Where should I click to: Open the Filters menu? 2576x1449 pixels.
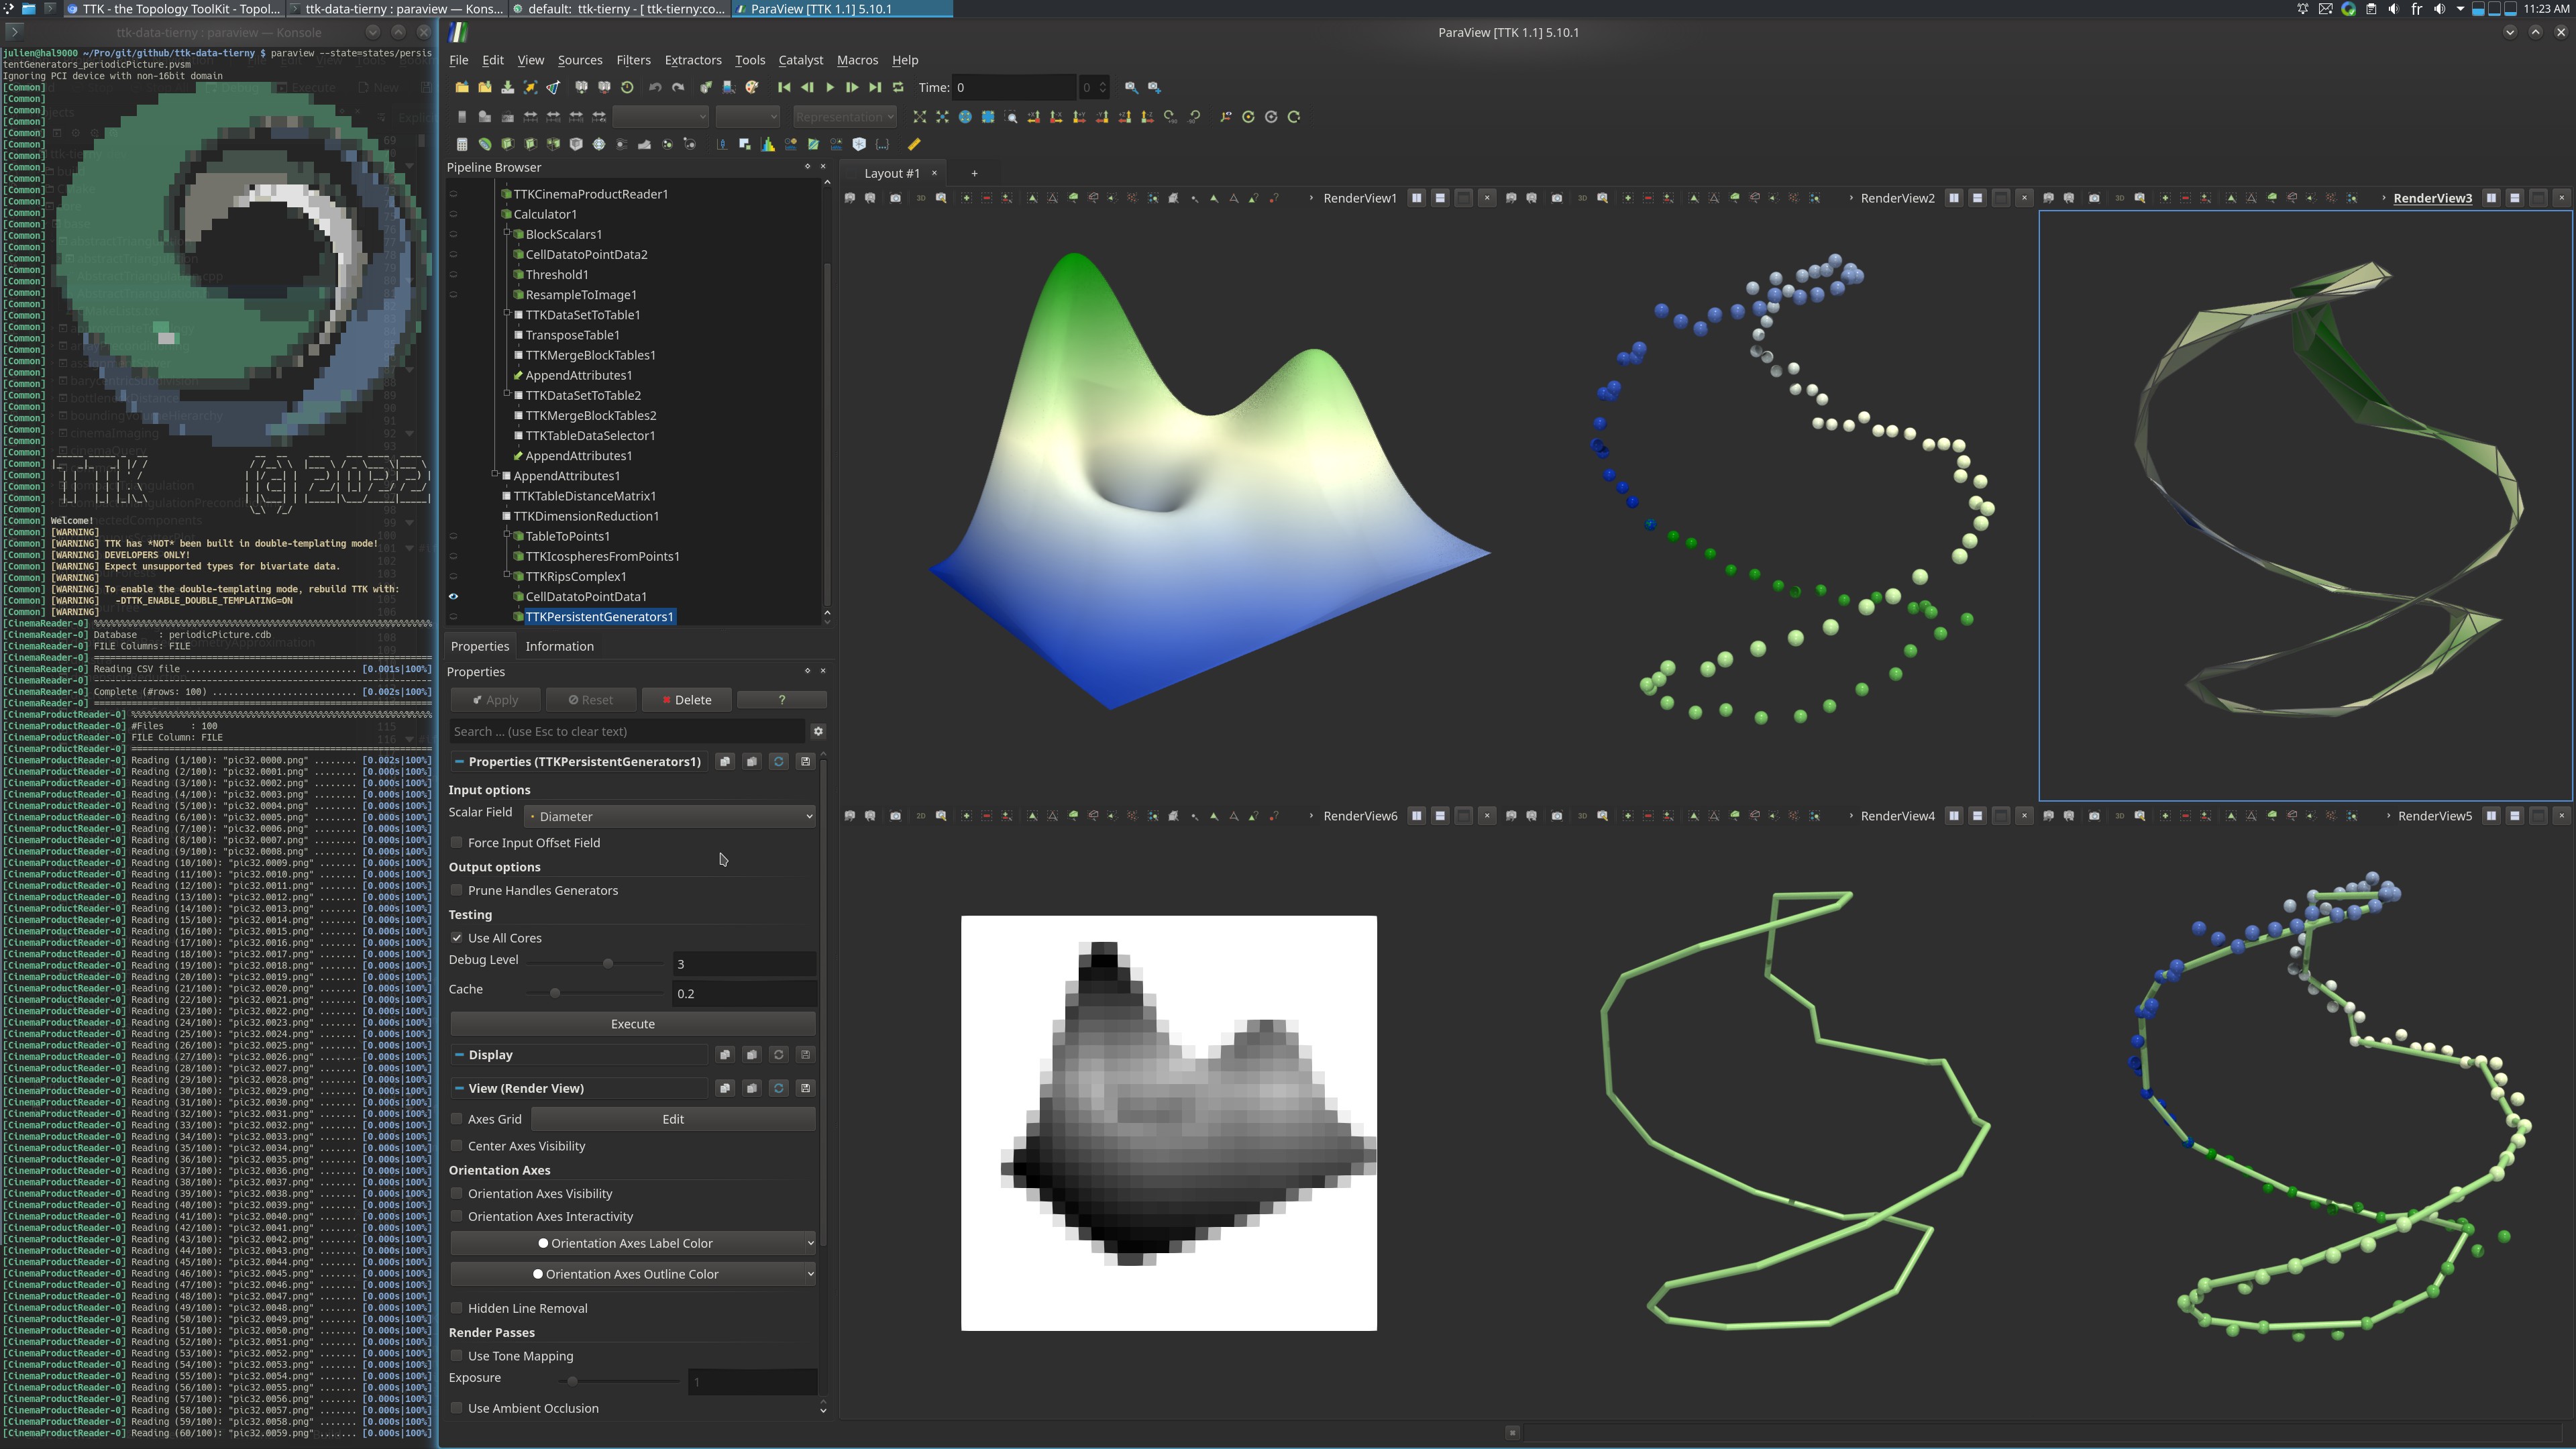tap(633, 60)
